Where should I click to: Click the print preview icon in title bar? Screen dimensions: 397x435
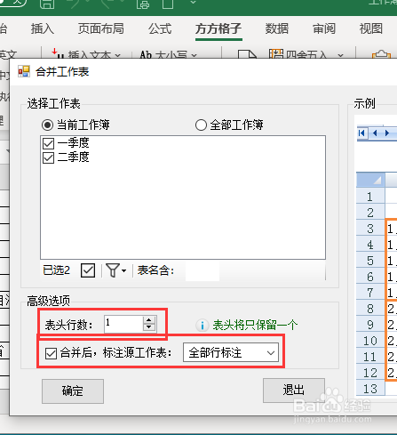point(143,4)
